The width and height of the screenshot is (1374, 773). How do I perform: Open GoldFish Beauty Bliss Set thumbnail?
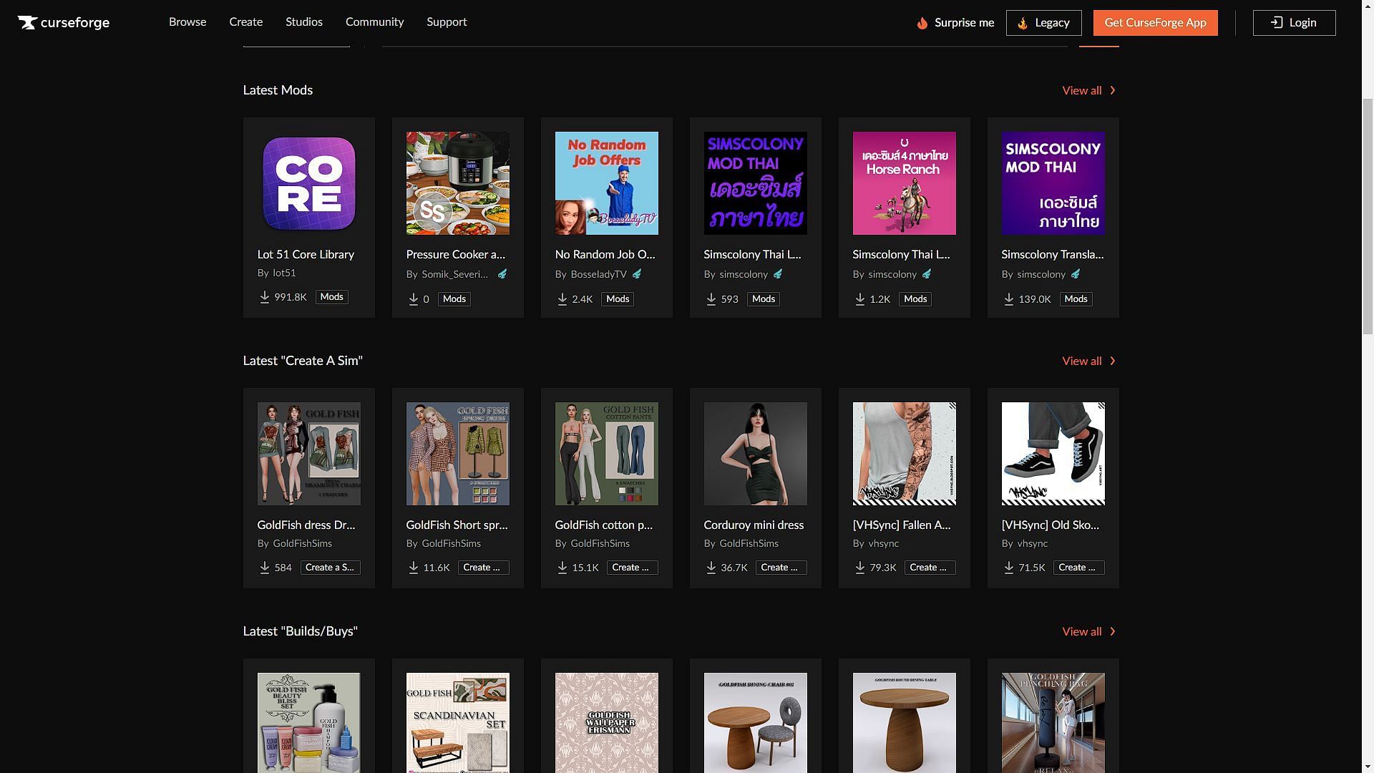[x=309, y=723]
